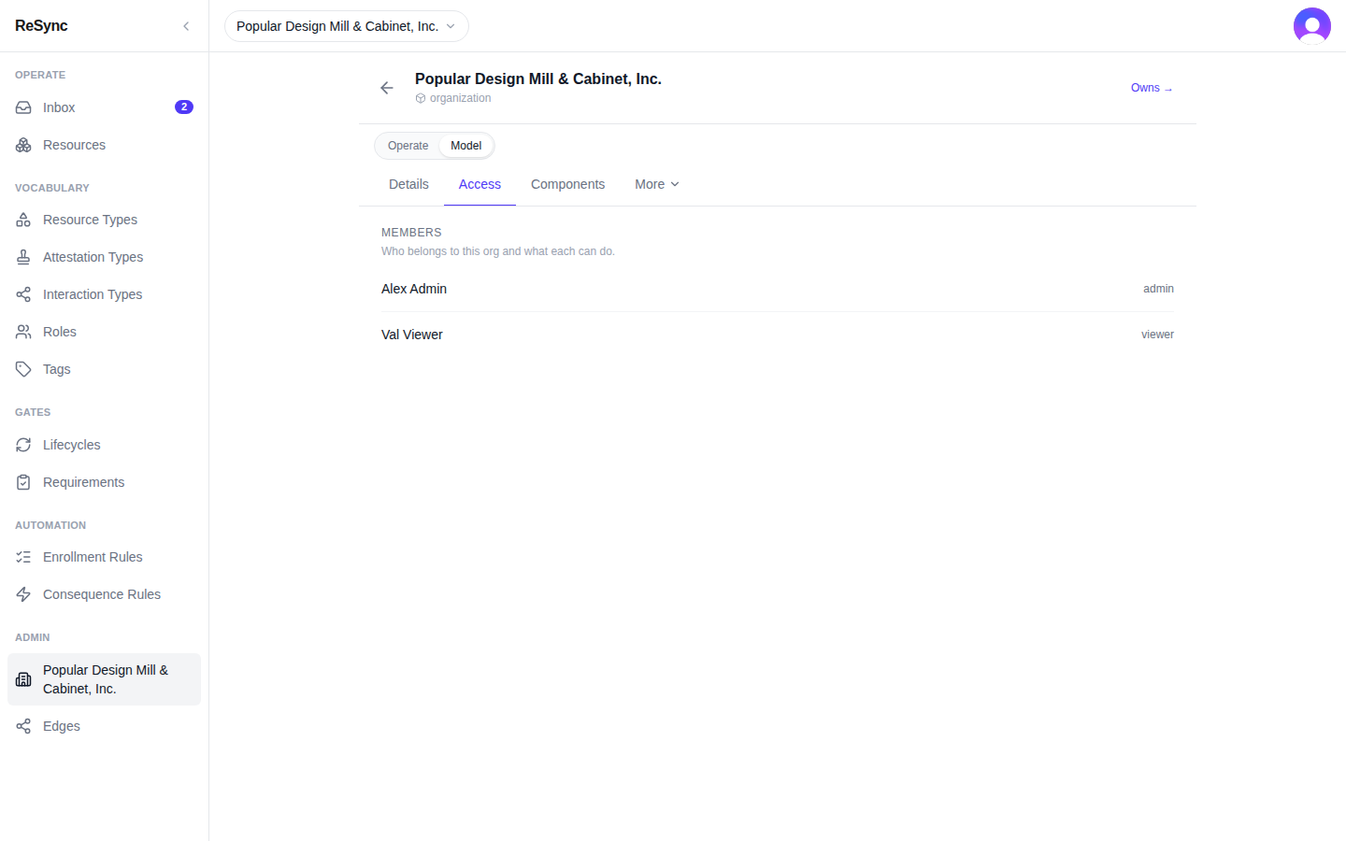Click the Enrollment Rules checklist icon
The width and height of the screenshot is (1346, 841).
coord(23,557)
